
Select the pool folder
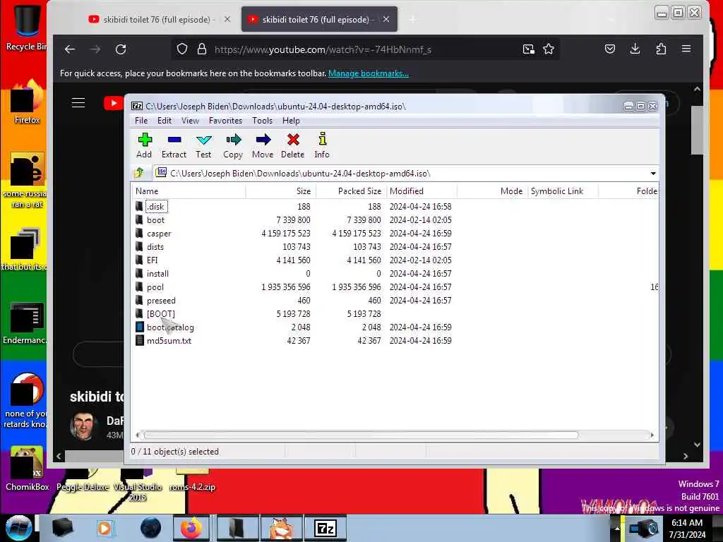155,287
